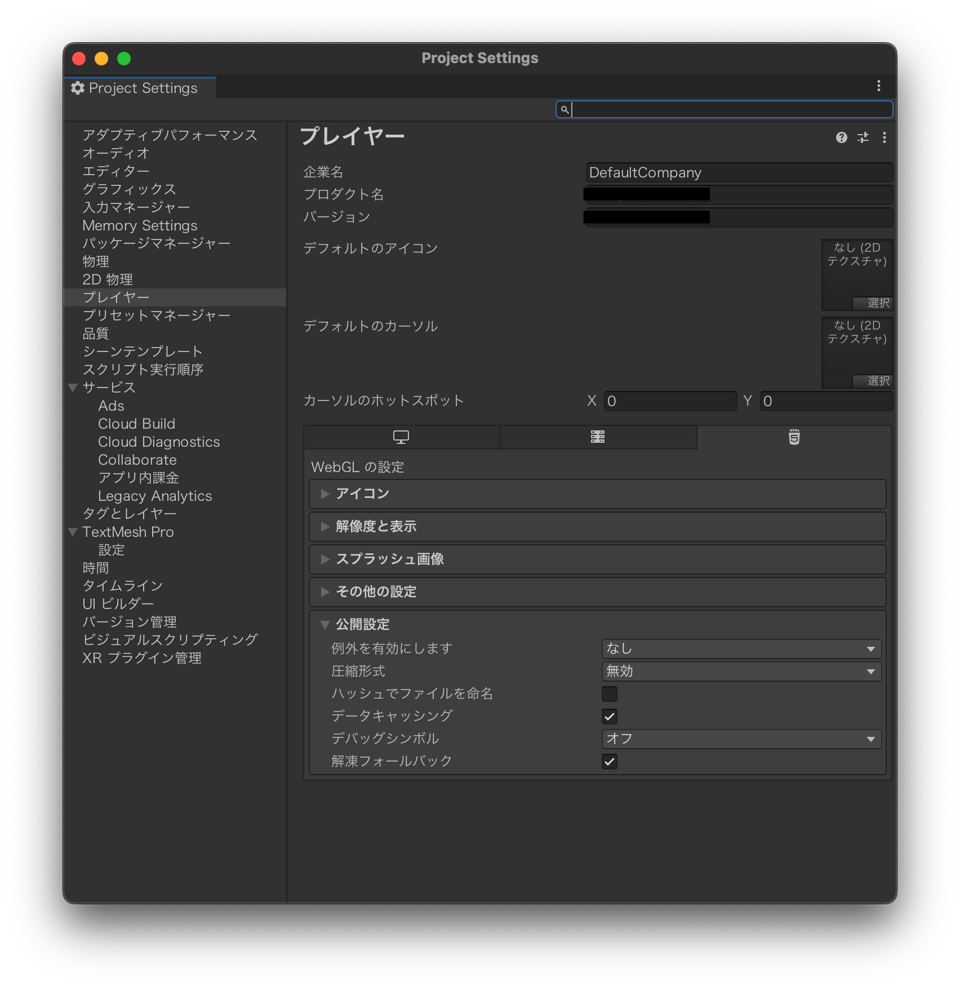The height and width of the screenshot is (987, 960).
Task: Focus the settings search field
Action: pos(725,109)
